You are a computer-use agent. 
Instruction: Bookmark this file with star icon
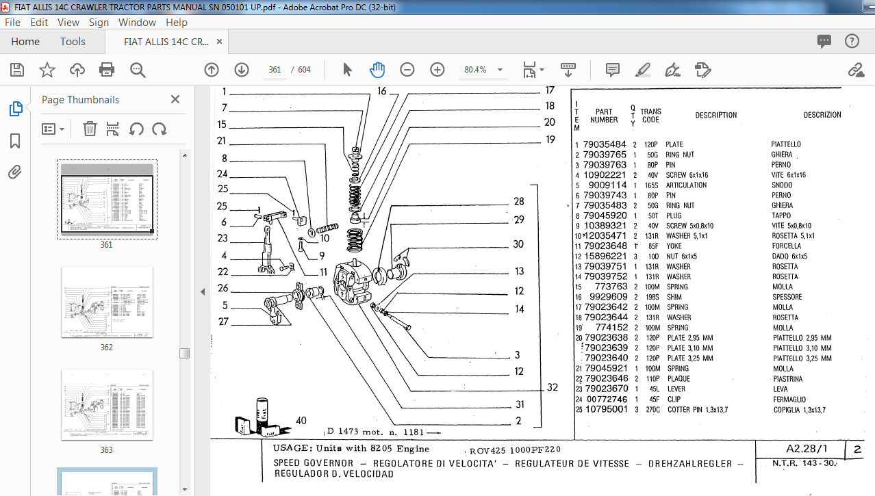[47, 70]
